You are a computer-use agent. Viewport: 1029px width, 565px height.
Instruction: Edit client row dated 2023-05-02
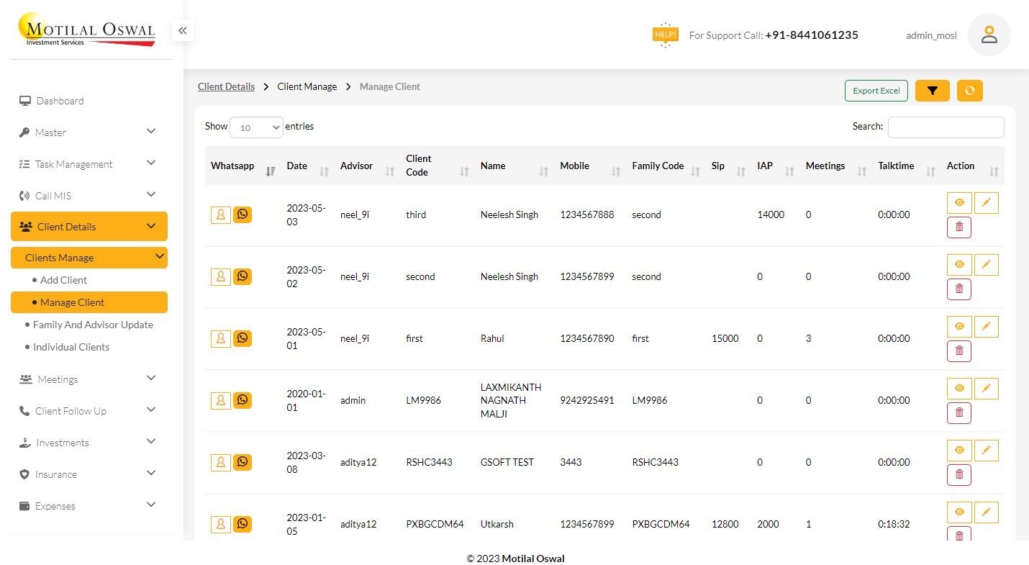click(987, 265)
